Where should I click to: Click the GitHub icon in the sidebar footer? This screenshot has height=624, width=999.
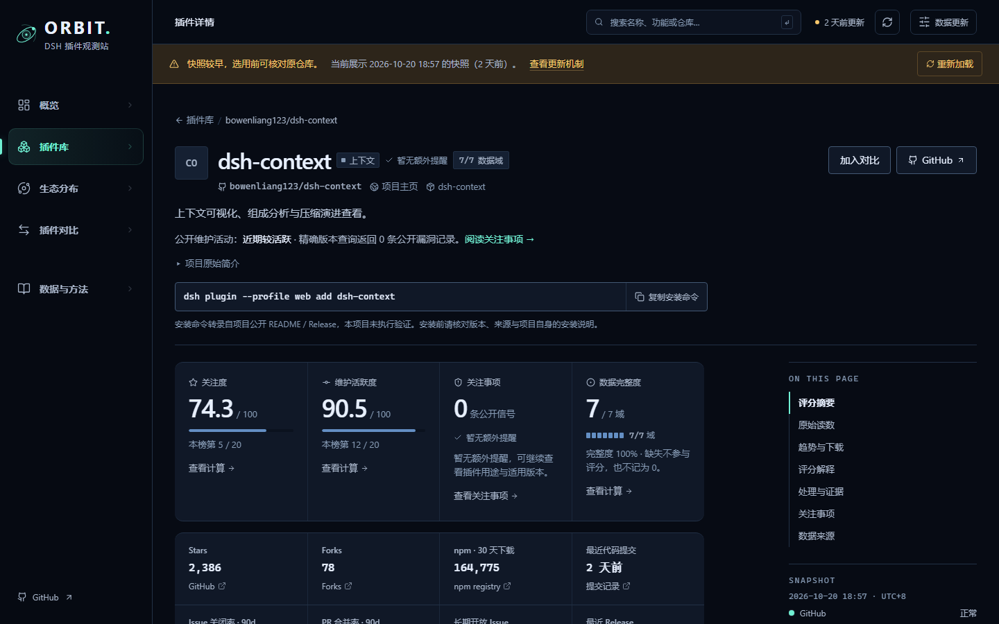22,597
